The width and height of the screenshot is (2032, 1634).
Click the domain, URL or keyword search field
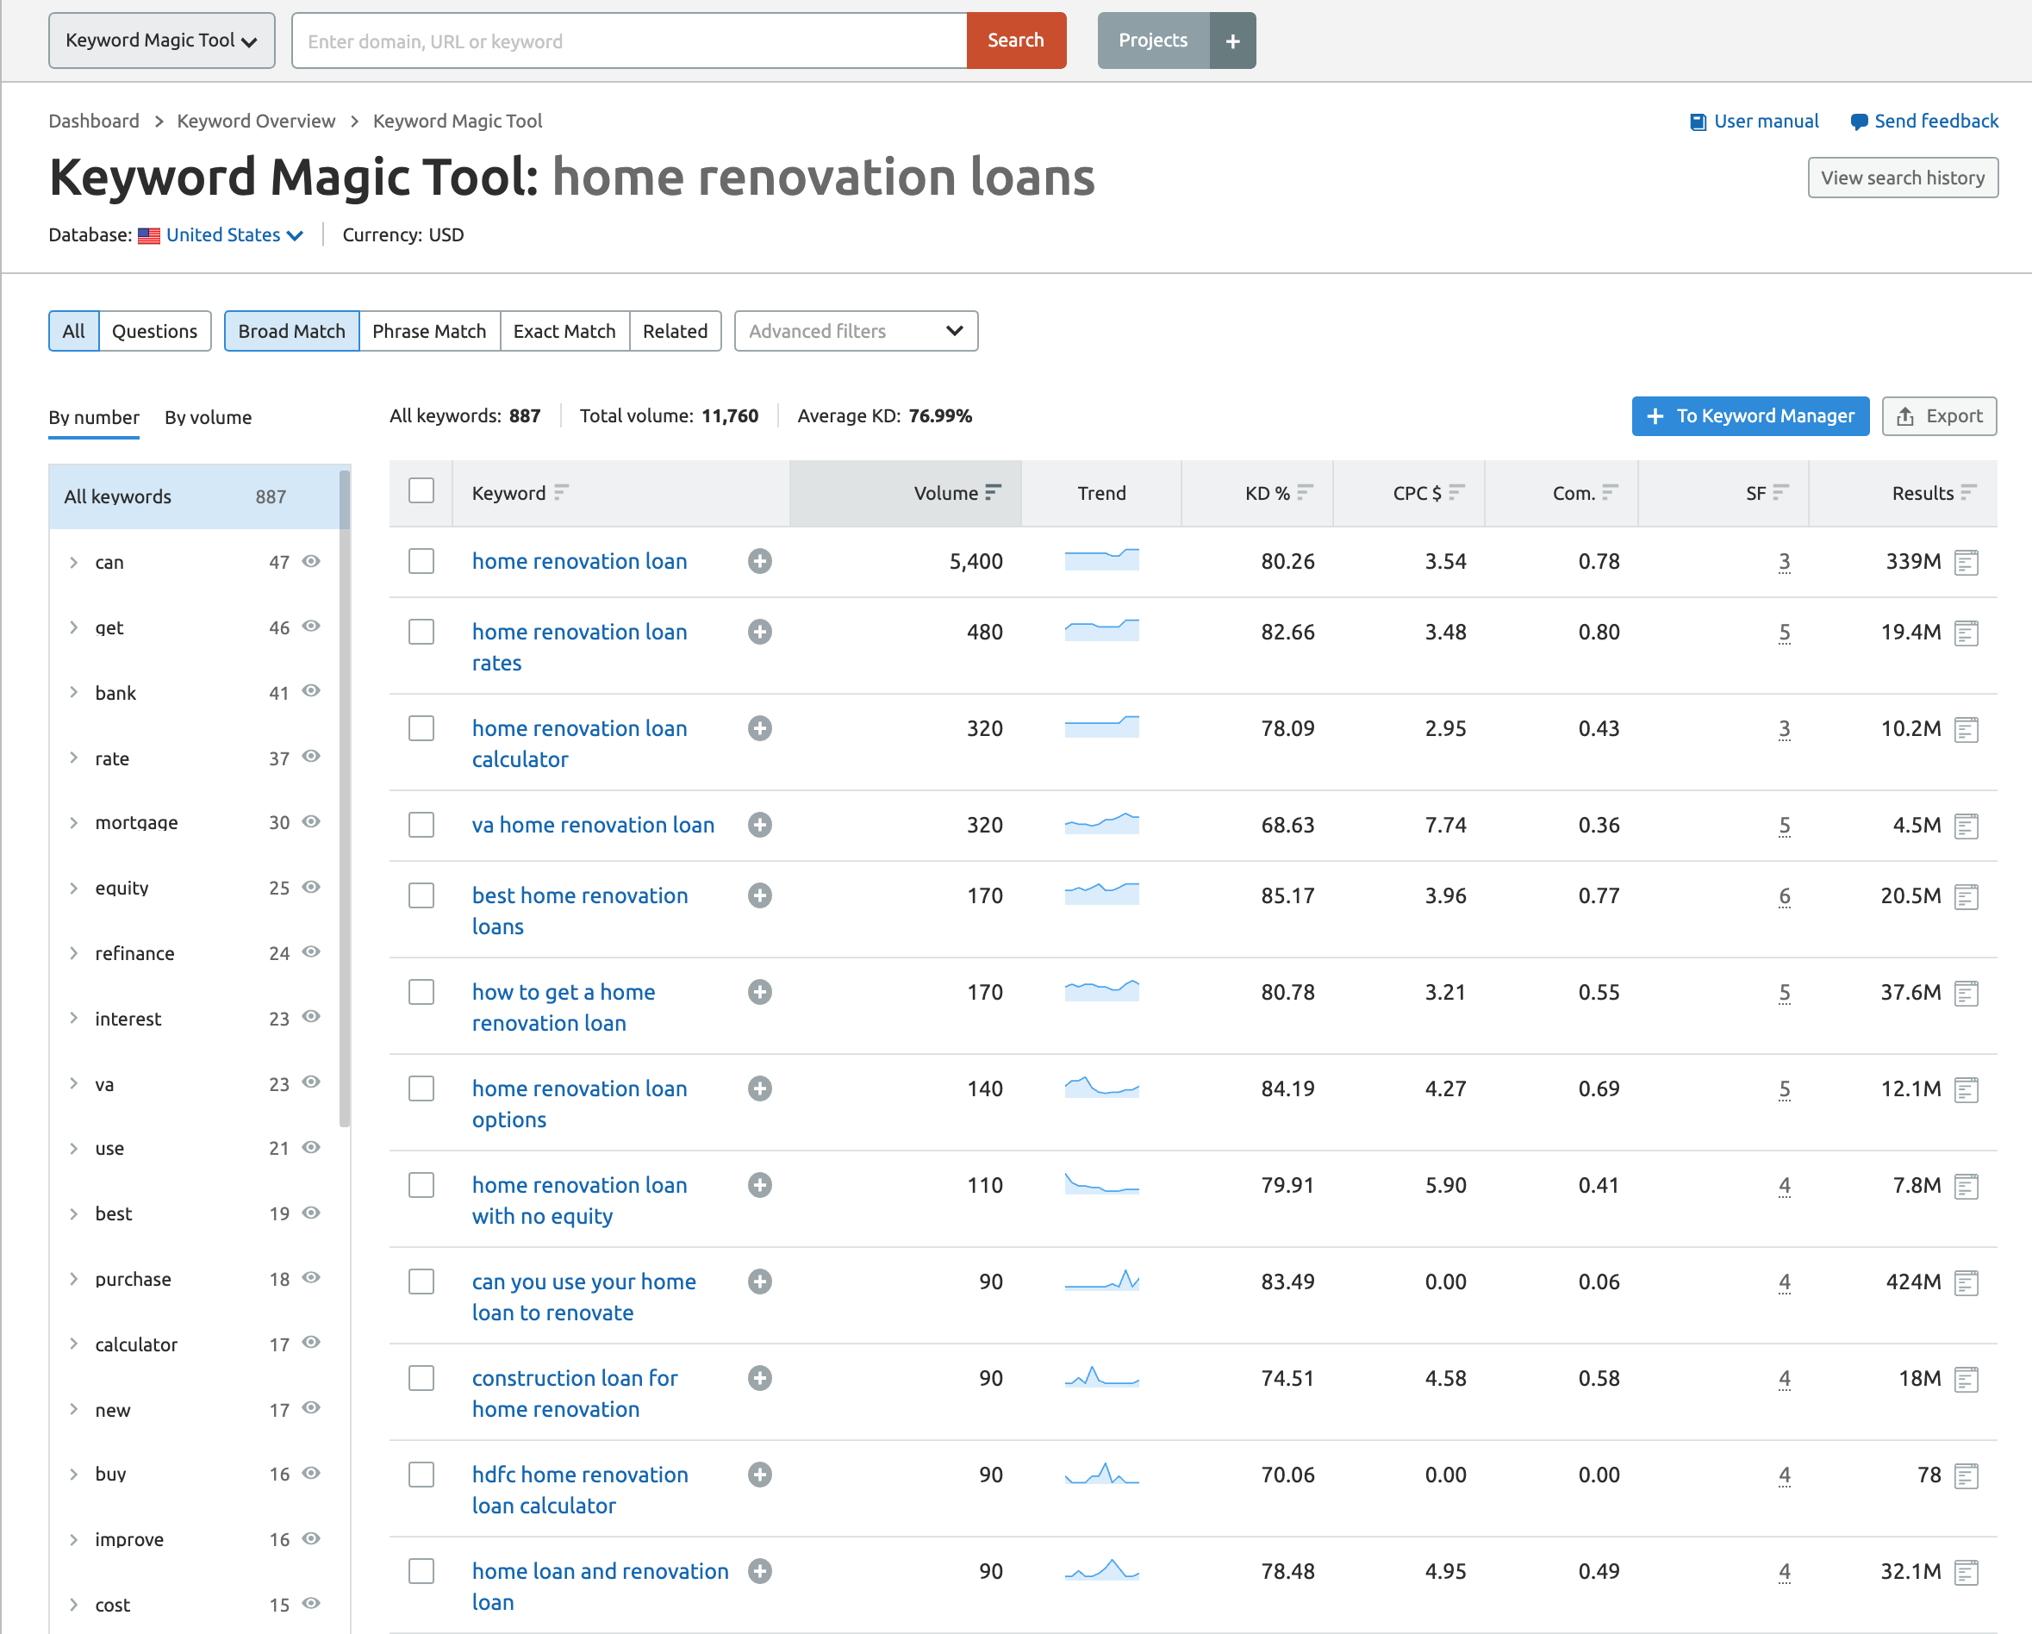(630, 41)
